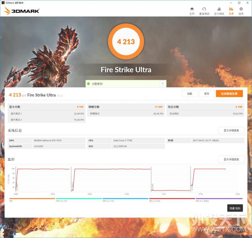The width and height of the screenshot is (252, 238).
Task: Click the question mark help icon
Action: click(x=163, y=84)
